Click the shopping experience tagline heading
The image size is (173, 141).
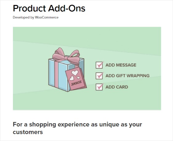78,128
